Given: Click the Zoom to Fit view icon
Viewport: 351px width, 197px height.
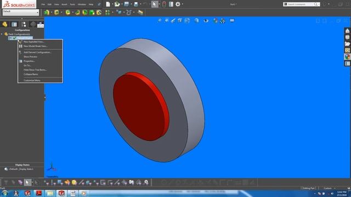Looking at the screenshot, I should click(x=160, y=21).
